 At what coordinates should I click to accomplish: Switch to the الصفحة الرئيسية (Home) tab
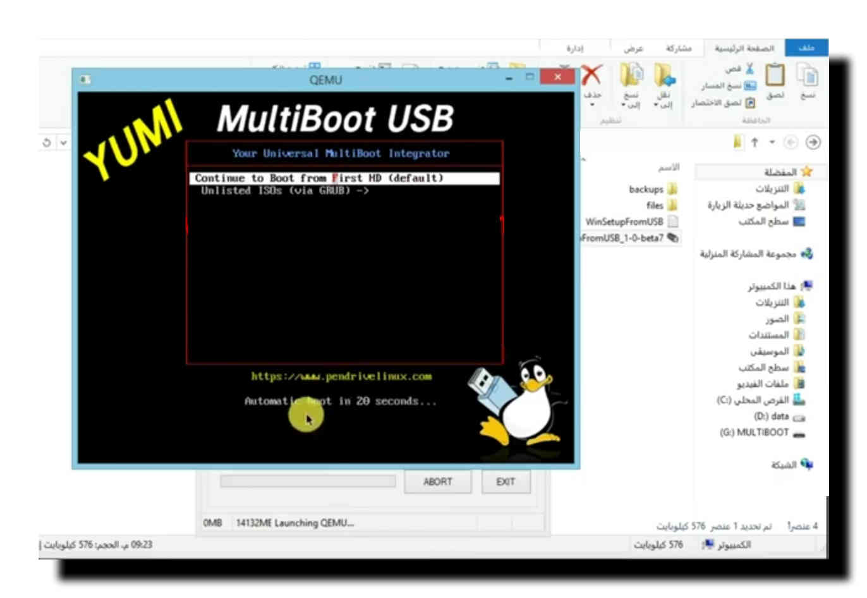(744, 48)
